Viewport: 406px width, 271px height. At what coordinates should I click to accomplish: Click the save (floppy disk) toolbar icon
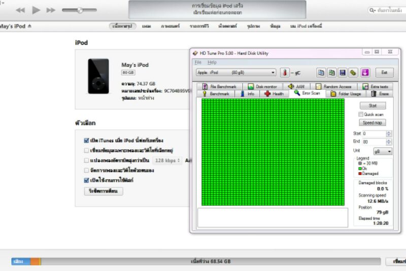343,73
